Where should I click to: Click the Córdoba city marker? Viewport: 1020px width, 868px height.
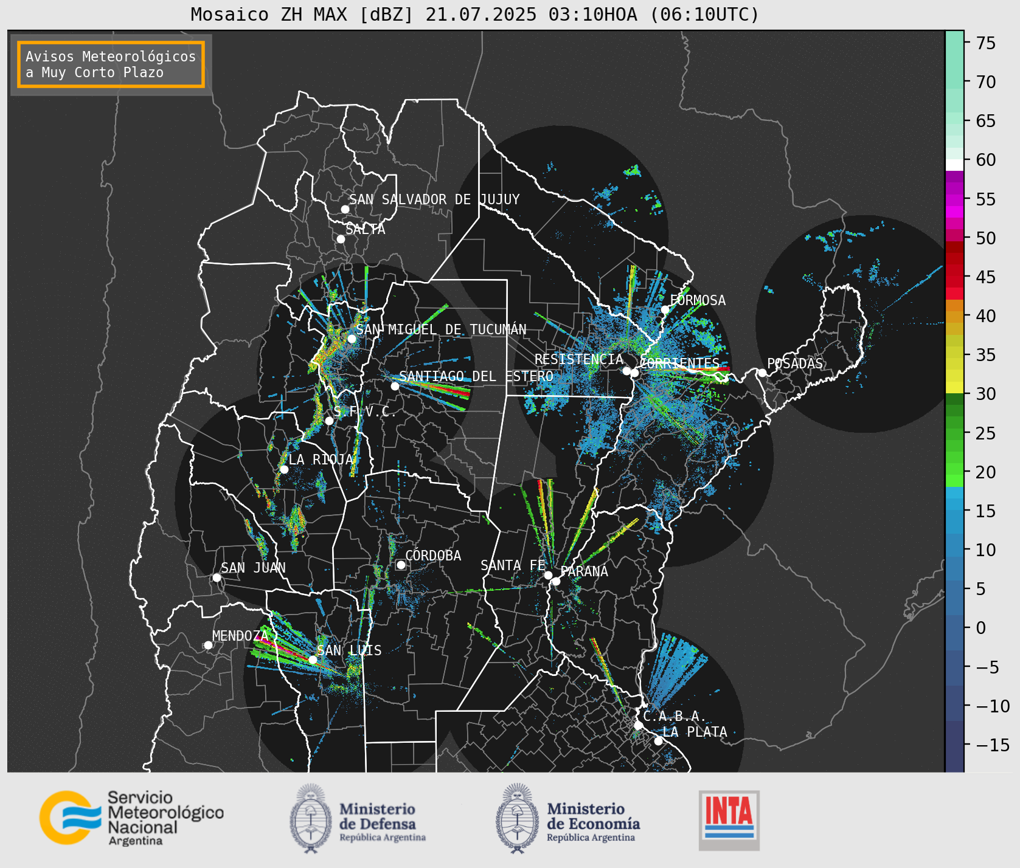pos(401,565)
